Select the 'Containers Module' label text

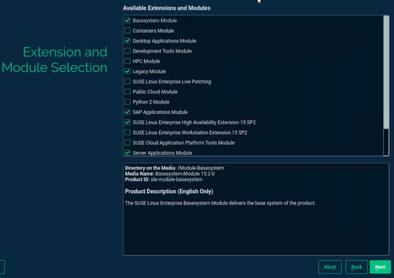153,30
